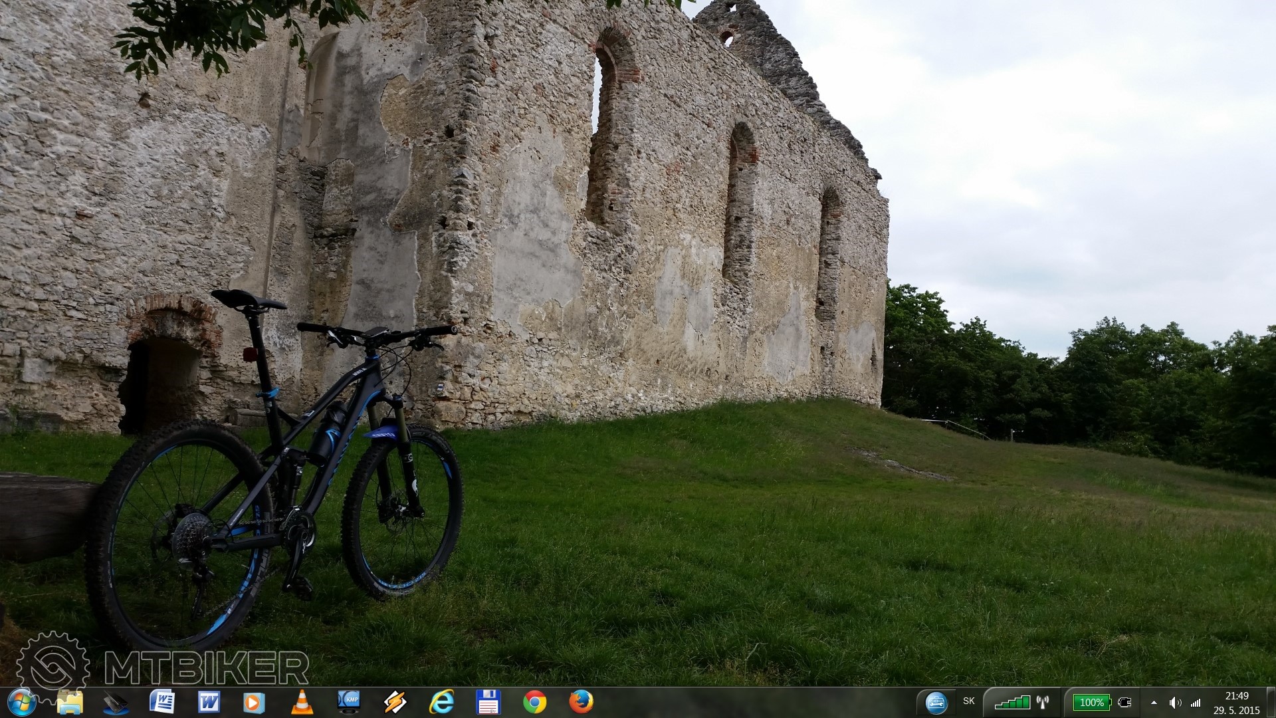This screenshot has width=1276, height=718.
Task: Switch the SK keyboard language indicator
Action: pos(969,701)
